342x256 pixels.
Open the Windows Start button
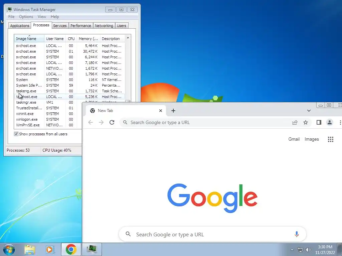9,249
